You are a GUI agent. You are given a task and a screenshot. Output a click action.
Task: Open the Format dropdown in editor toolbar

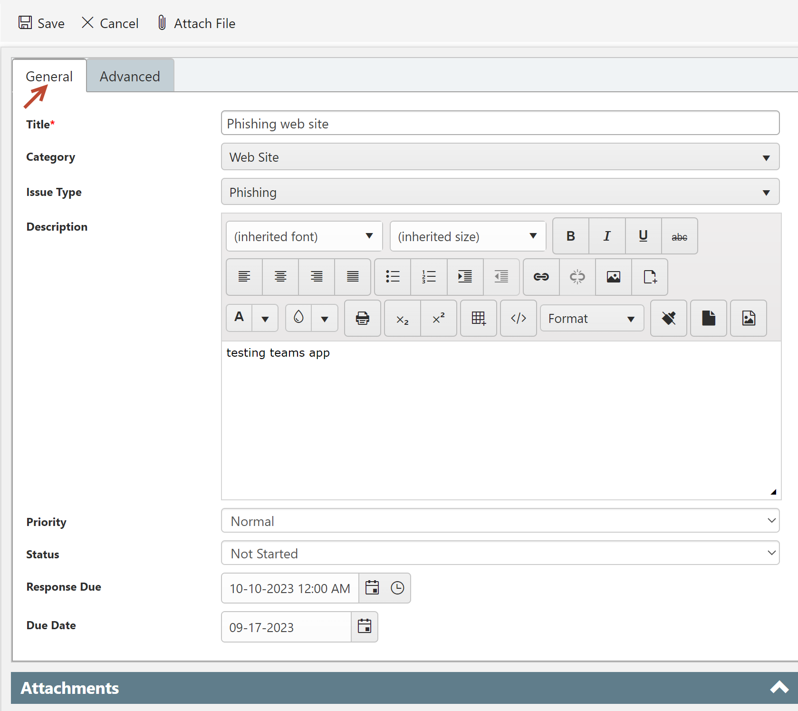(x=592, y=318)
